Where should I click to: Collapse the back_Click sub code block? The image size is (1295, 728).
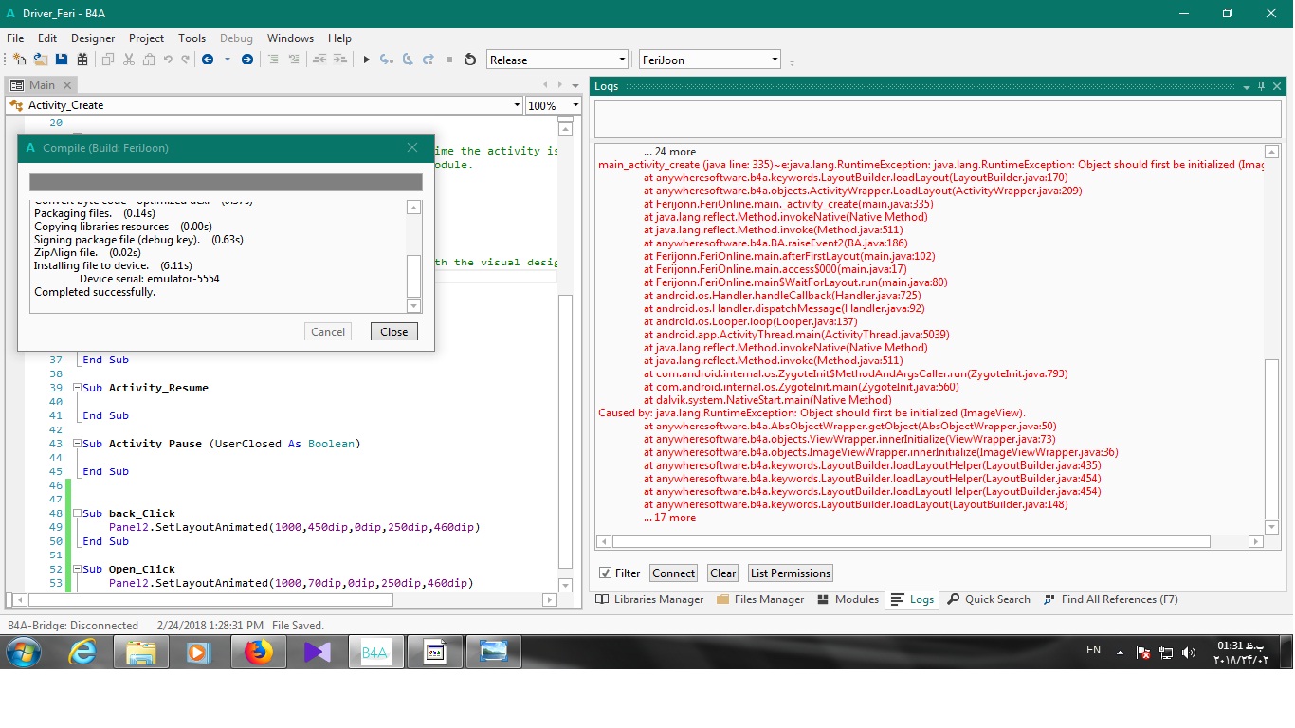77,514
